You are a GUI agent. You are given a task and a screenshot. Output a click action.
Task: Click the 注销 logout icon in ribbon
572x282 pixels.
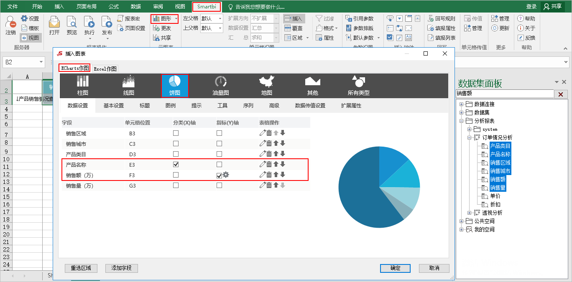tap(11, 25)
